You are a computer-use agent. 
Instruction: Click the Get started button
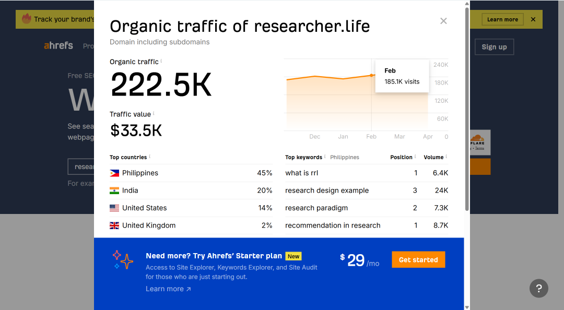418,260
